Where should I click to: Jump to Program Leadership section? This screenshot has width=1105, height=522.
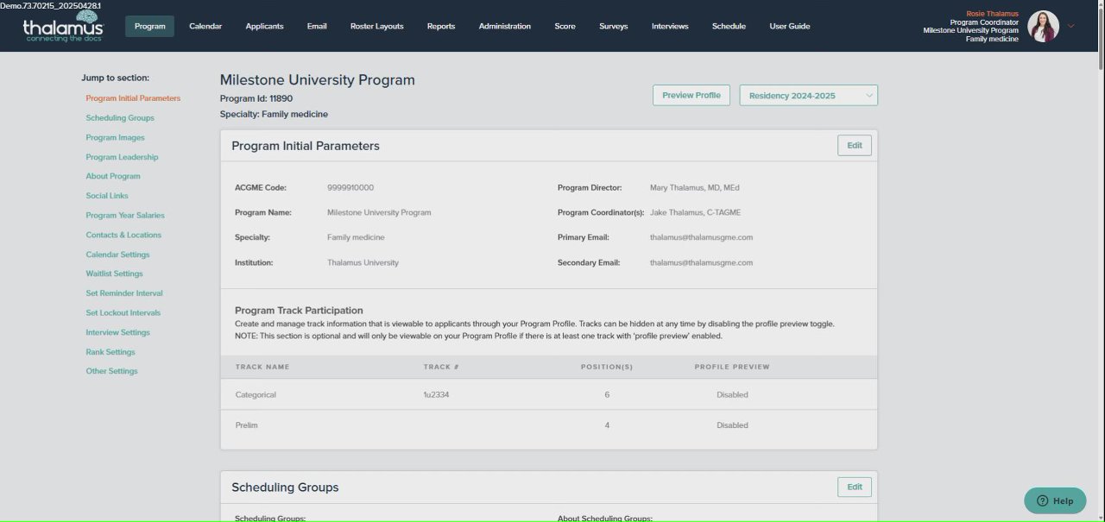[x=122, y=157]
